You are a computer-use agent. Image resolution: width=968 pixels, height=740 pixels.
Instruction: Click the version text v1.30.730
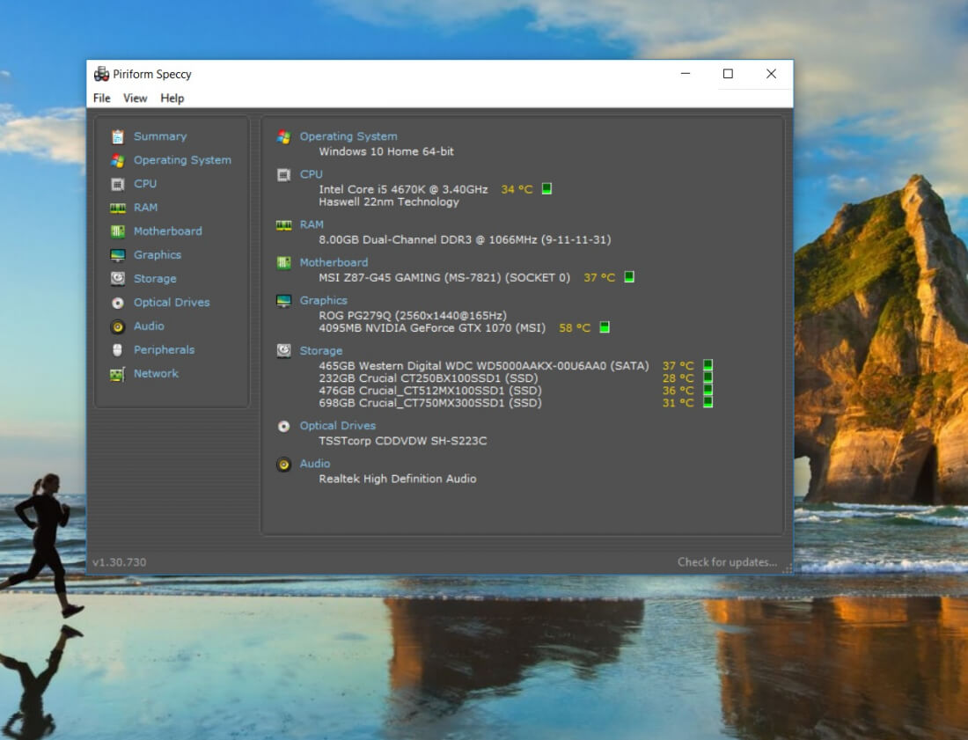click(120, 562)
